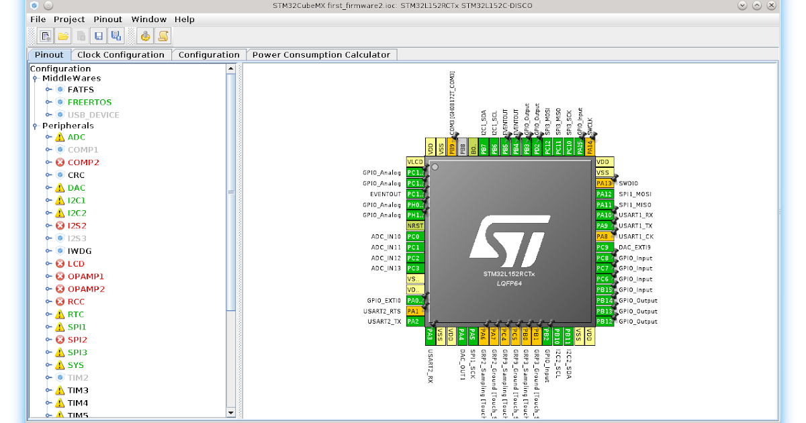Open an existing project via folder icon

point(62,36)
